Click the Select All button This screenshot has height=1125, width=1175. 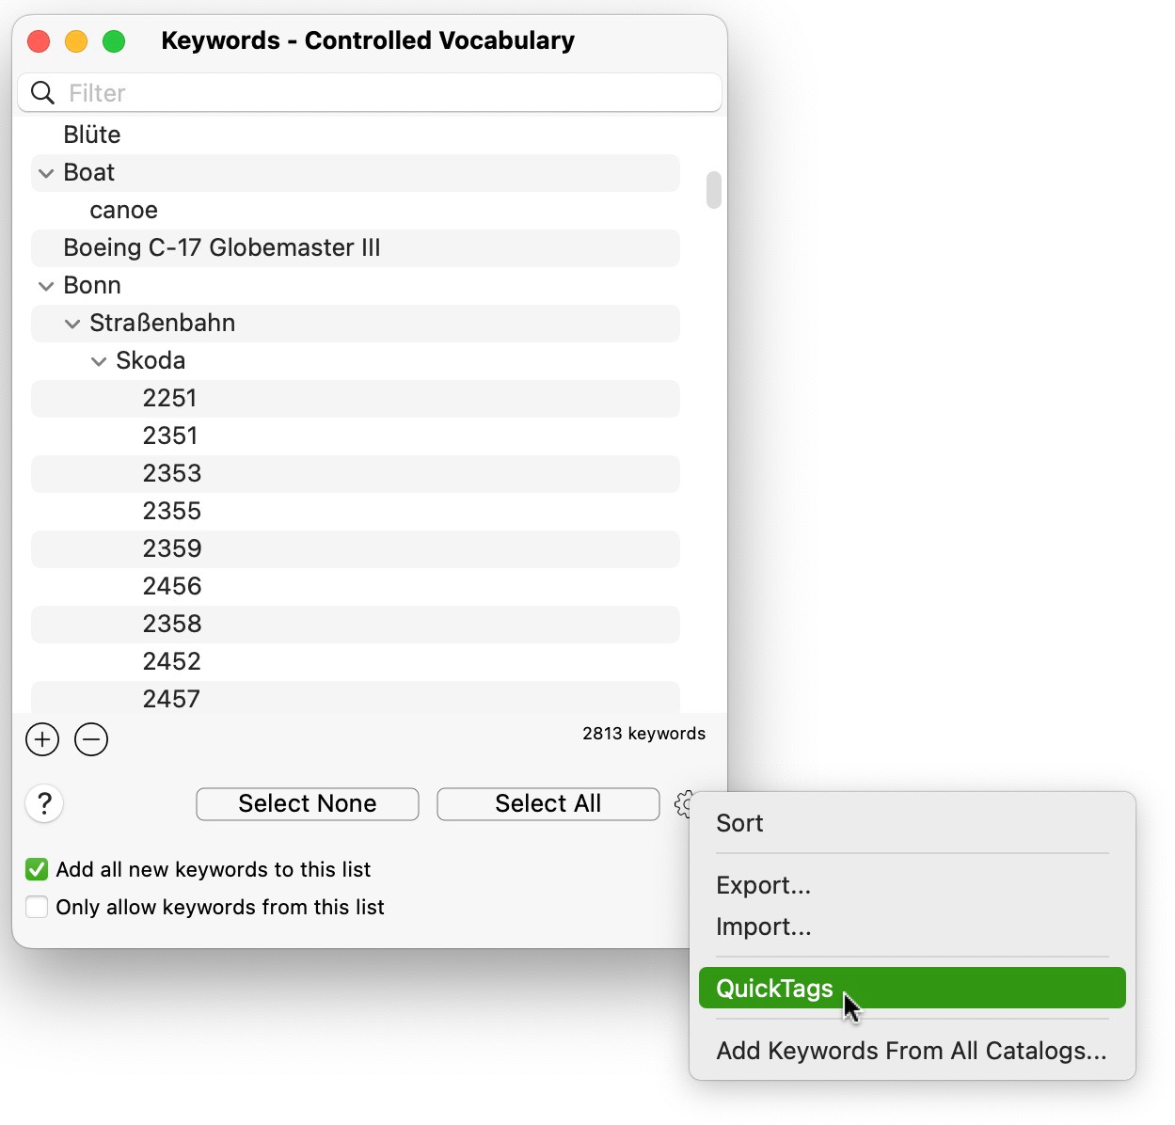[548, 803]
